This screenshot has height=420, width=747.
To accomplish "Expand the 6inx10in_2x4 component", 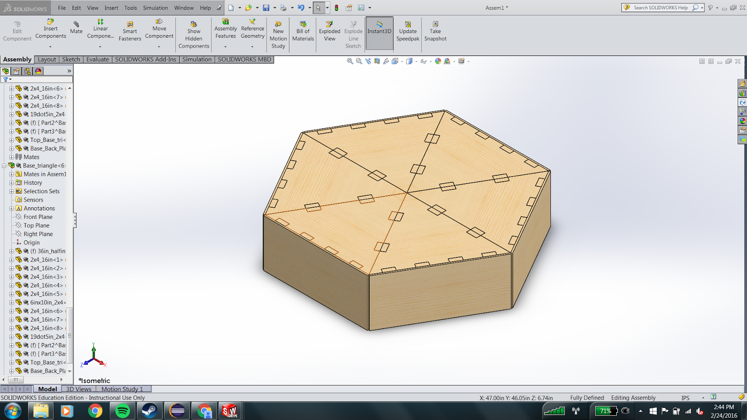I will (12, 302).
